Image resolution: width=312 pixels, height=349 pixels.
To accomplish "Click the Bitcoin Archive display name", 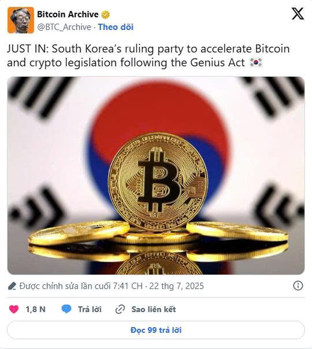I will [x=68, y=14].
